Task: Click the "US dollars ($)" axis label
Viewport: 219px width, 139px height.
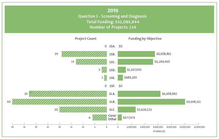Action: pos(159,131)
